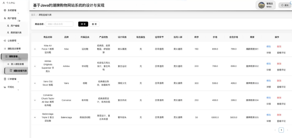Click the 价格 column header
Viewport: 292px width, 138px height.
(215, 37)
